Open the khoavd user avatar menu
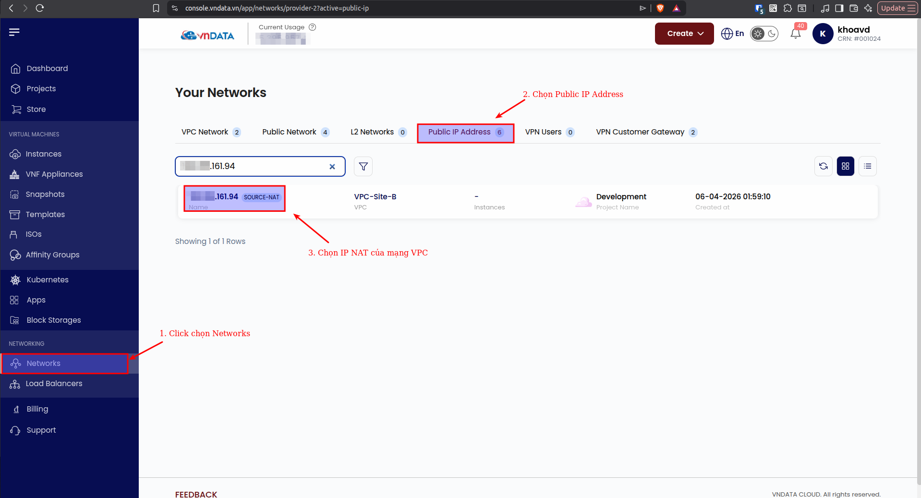The height and width of the screenshot is (498, 921). tap(823, 34)
